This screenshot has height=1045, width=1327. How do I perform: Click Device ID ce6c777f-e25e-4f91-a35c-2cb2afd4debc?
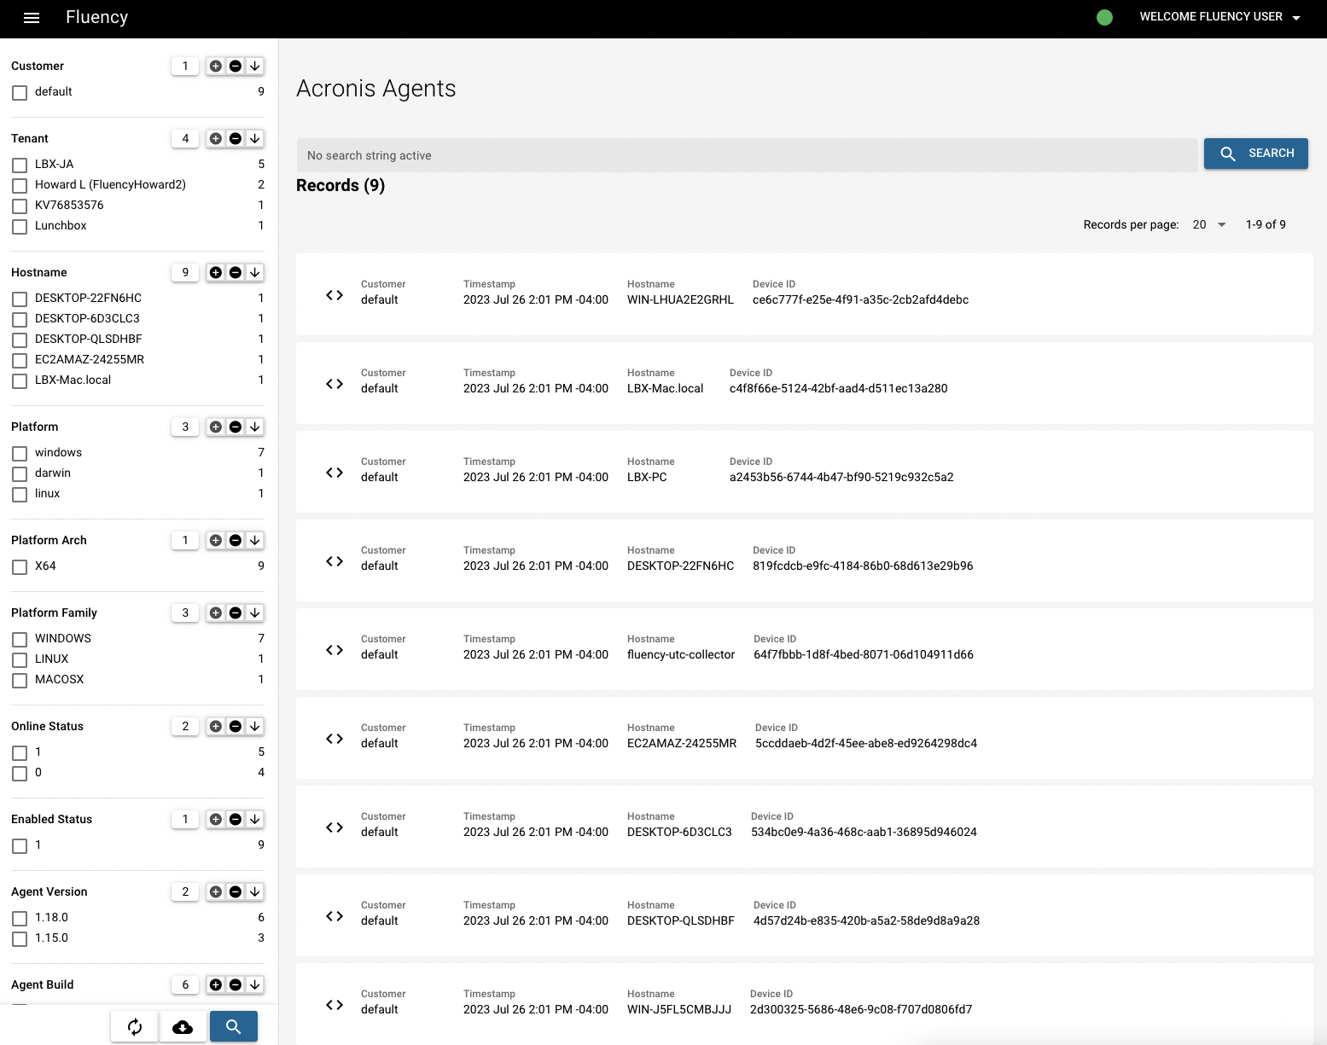pyautogui.click(x=860, y=299)
